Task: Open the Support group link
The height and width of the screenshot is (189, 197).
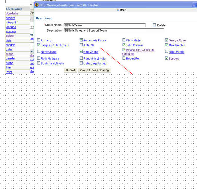Action: pos(173,59)
